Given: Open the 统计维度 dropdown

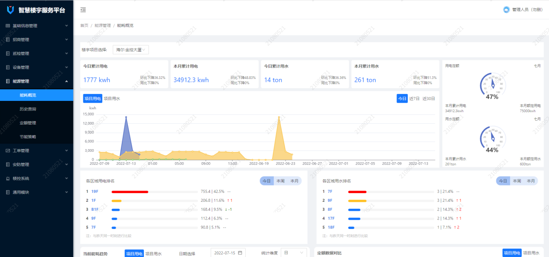Looking at the screenshot, I should tap(294, 253).
